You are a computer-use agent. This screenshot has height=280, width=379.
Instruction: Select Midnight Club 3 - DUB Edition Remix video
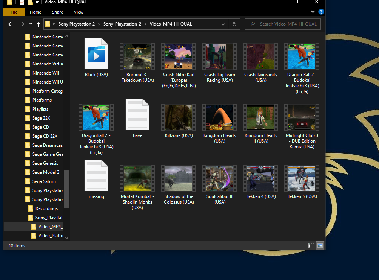pos(302,117)
